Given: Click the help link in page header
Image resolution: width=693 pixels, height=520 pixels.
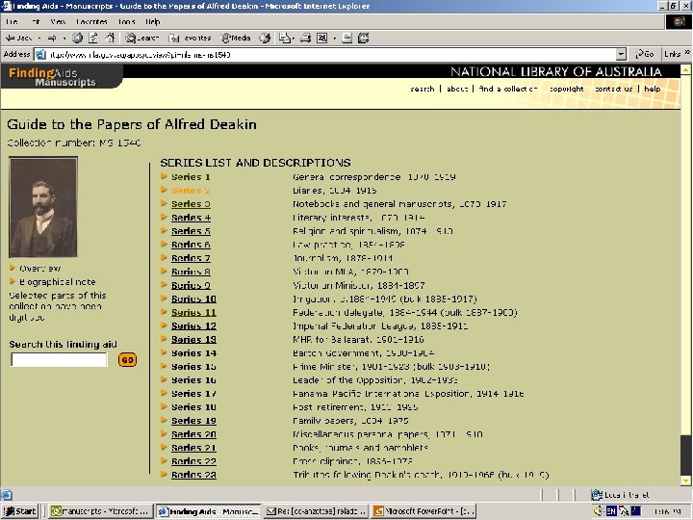Looking at the screenshot, I should coord(652,89).
